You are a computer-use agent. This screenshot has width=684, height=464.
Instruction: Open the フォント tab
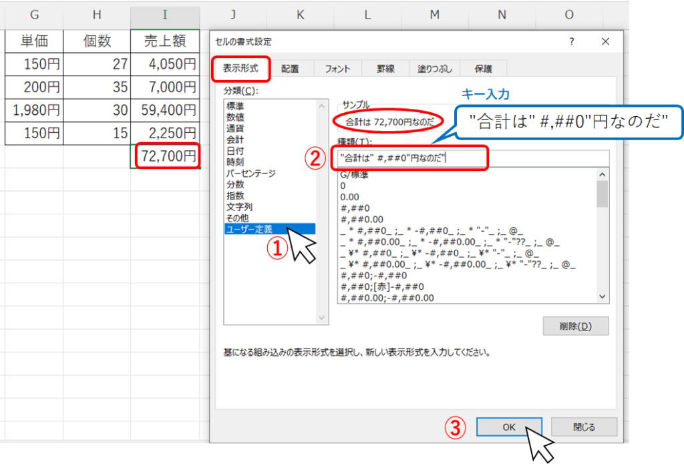point(338,68)
